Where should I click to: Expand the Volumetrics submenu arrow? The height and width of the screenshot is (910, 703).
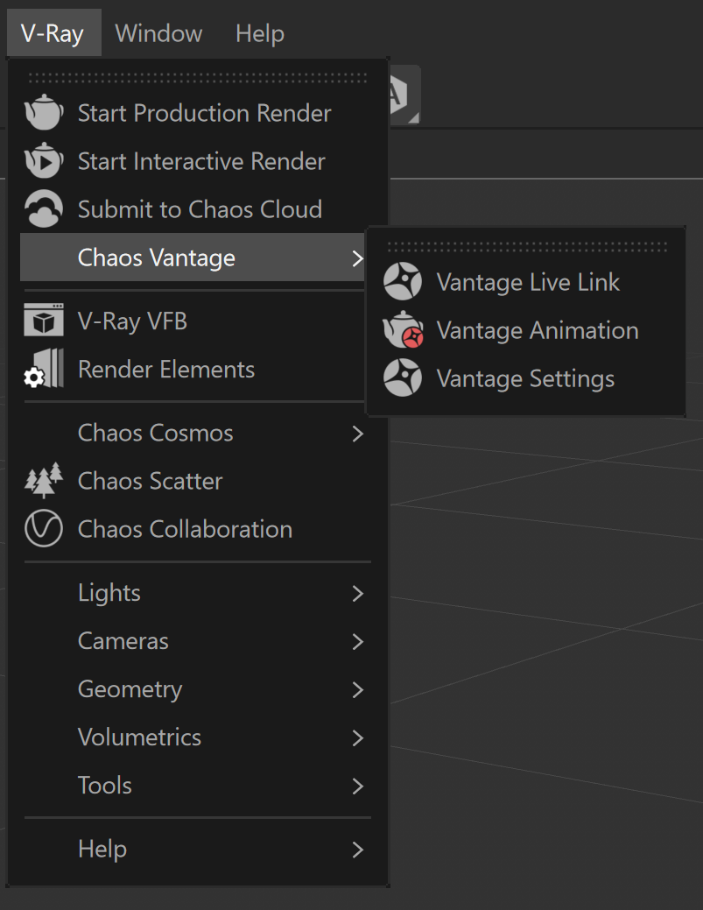click(x=358, y=737)
